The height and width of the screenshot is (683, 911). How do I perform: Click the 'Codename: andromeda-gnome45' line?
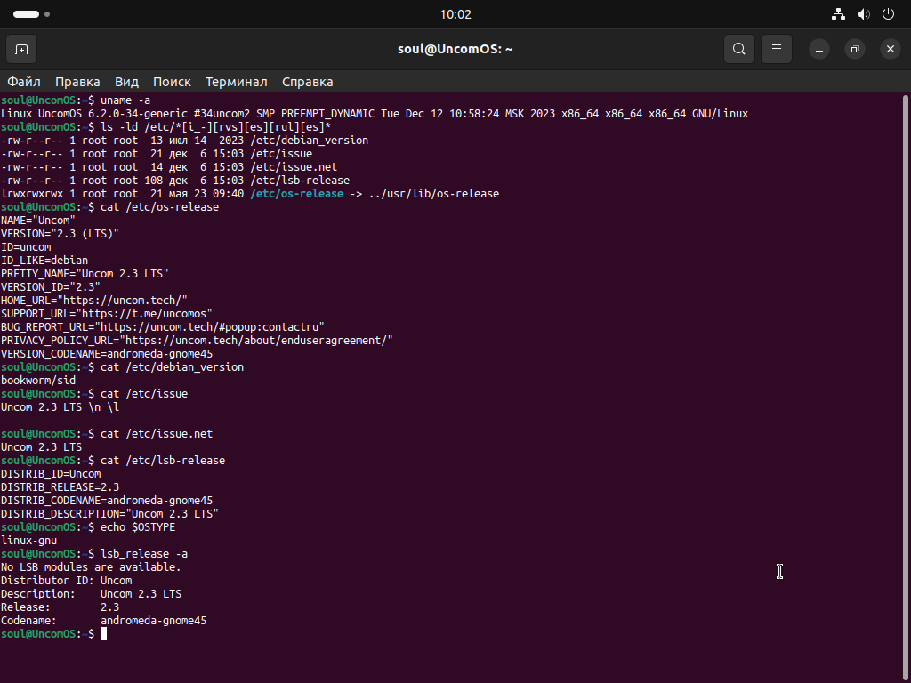103,621
